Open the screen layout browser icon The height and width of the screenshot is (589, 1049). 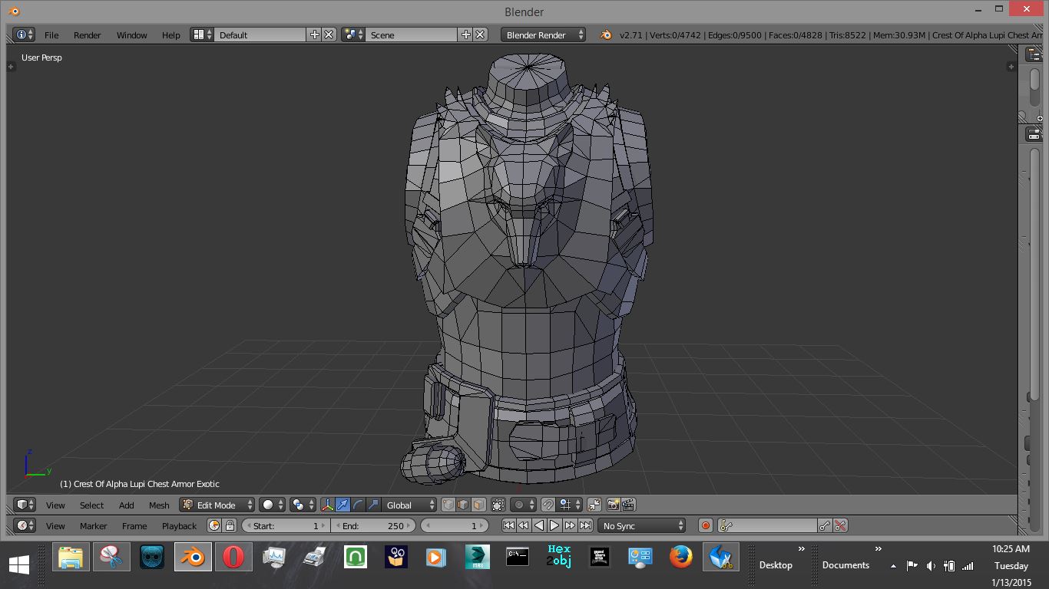202,35
